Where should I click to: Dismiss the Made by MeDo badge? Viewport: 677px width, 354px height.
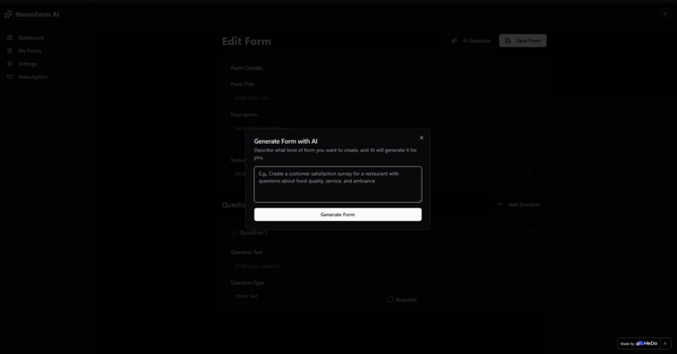[x=665, y=344]
